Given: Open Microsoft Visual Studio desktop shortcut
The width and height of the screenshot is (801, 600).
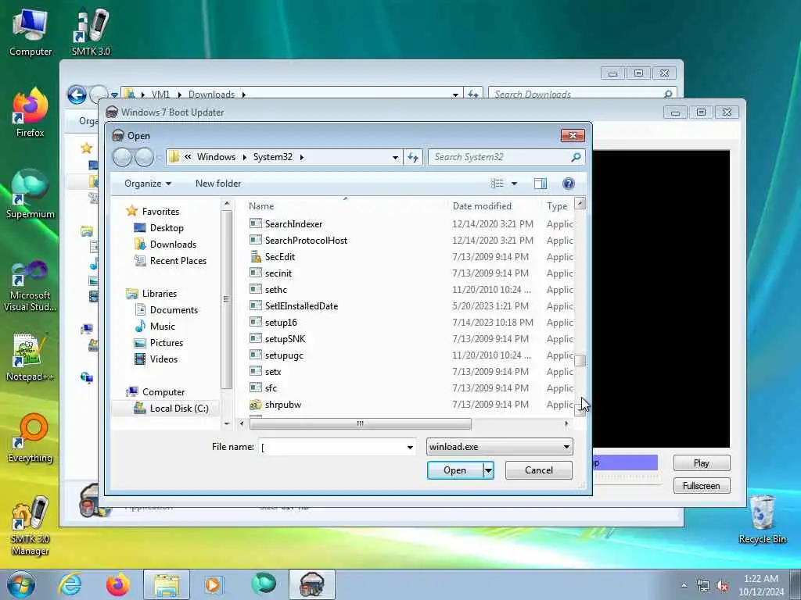Looking at the screenshot, I should [31, 286].
